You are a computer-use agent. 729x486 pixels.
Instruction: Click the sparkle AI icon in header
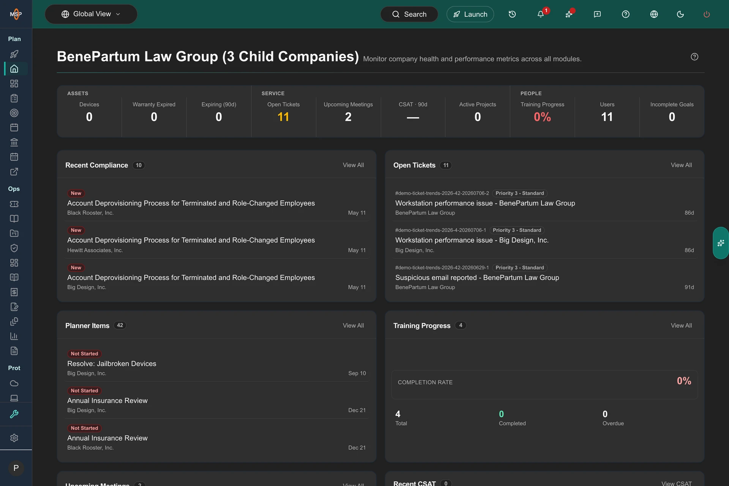pos(569,14)
